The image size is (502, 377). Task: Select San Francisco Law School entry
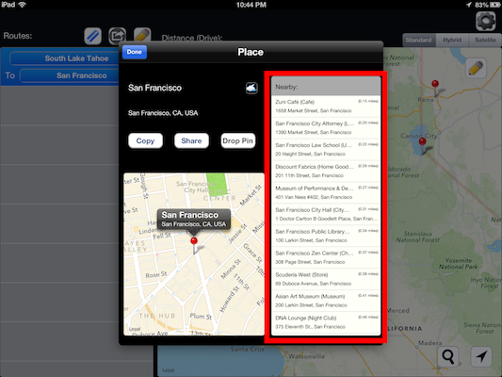pos(326,149)
